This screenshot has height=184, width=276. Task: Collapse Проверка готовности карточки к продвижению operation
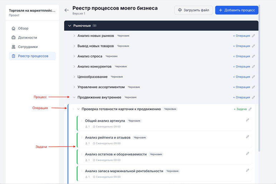pyautogui.click(x=78, y=109)
